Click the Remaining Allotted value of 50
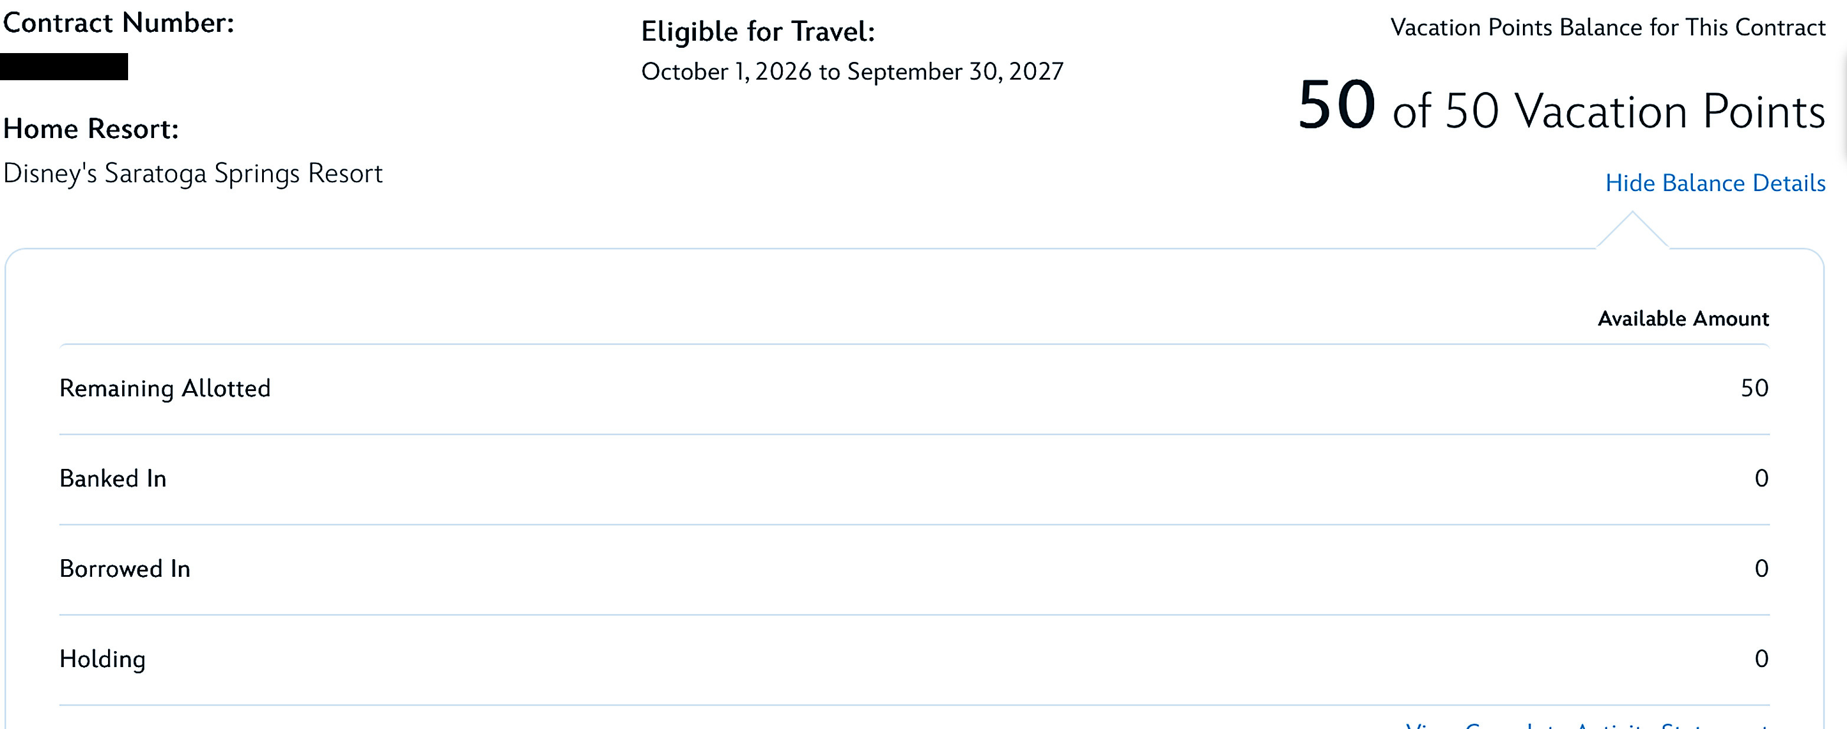Screen dimensions: 1847x729 (x=1754, y=388)
